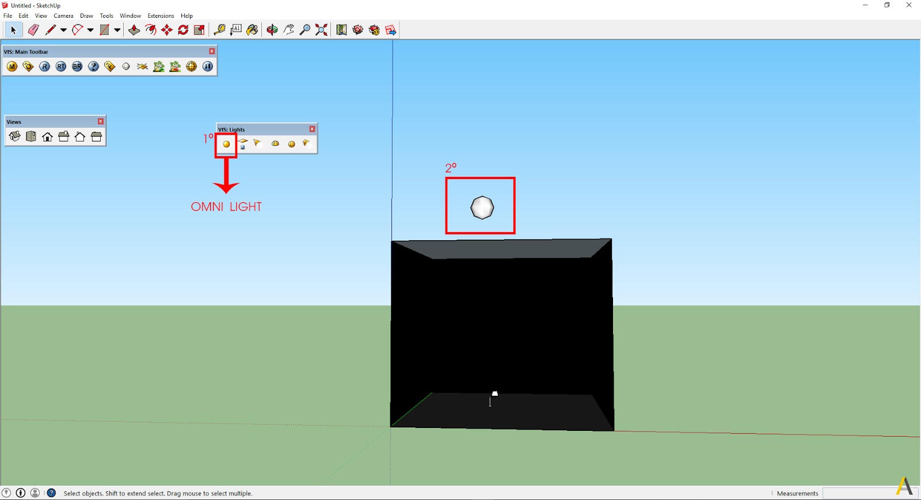Screen dimensions: 921x500
Task: Select the Rectangle shape tool
Action: [104, 30]
